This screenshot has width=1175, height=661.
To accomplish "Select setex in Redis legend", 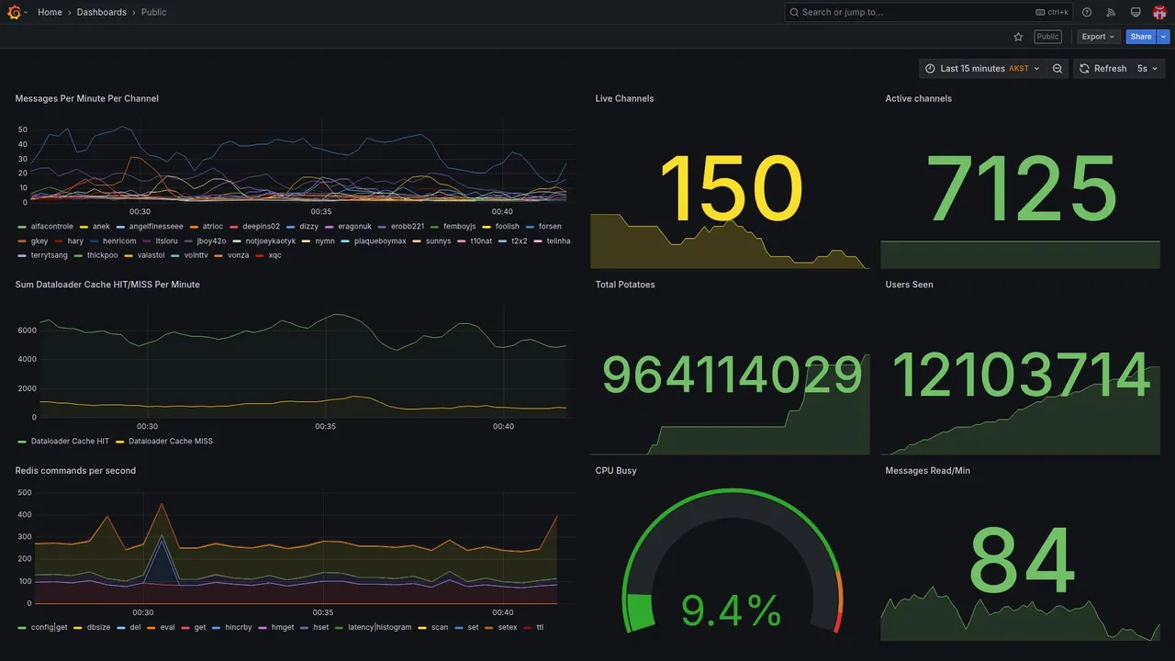I will tap(508, 628).
